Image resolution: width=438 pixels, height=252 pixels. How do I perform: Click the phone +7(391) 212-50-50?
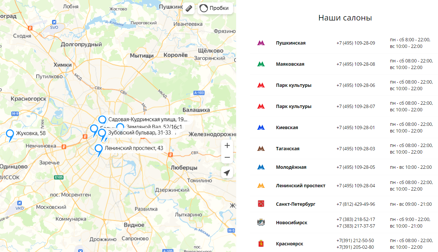click(x=355, y=240)
